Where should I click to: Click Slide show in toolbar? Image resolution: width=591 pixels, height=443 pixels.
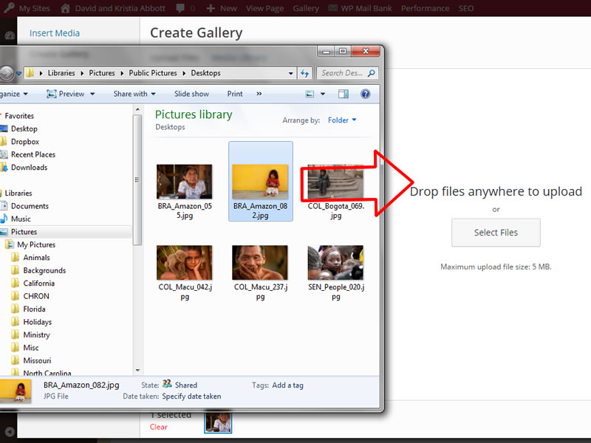pyautogui.click(x=191, y=94)
